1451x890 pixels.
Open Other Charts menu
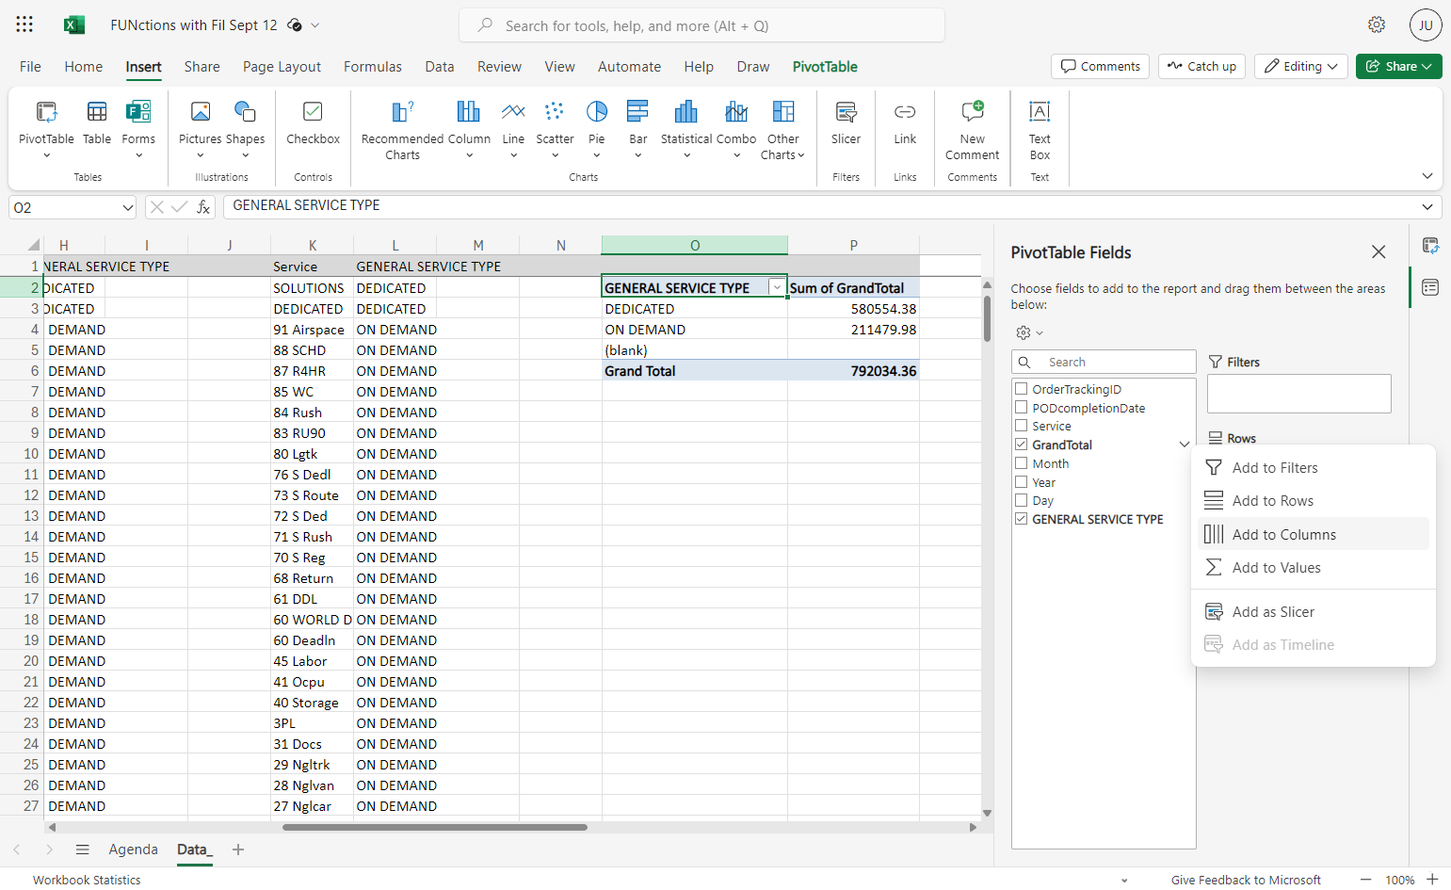(x=782, y=130)
